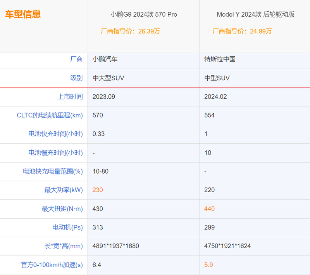Click the orange 440 max torque value
The image size is (310, 275).
coord(209,209)
